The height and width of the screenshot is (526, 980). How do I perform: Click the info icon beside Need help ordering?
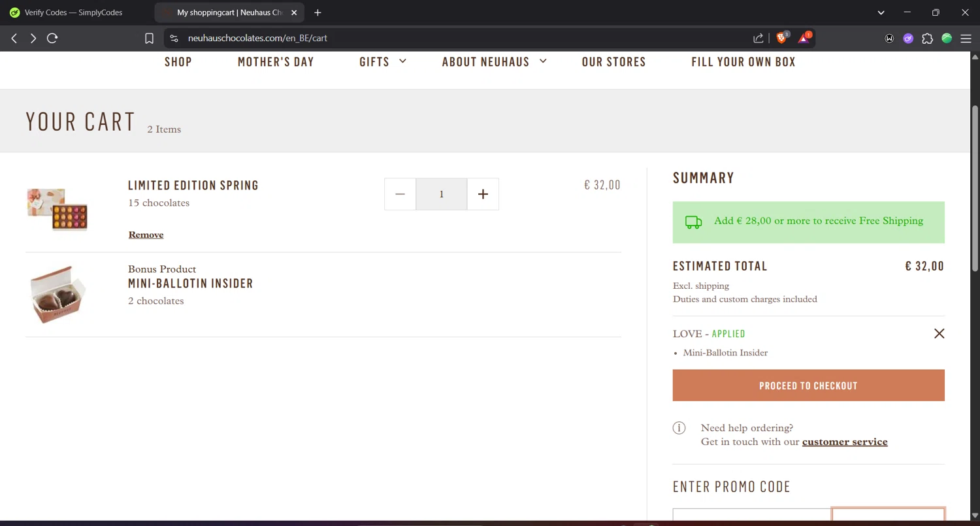[x=679, y=428]
